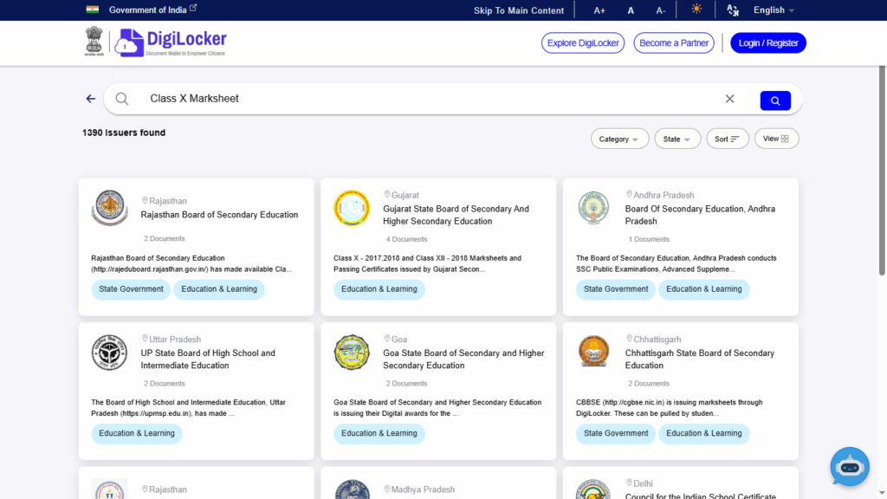Click the DigiLocker logo
This screenshot has height=499, width=887.
[x=171, y=42]
